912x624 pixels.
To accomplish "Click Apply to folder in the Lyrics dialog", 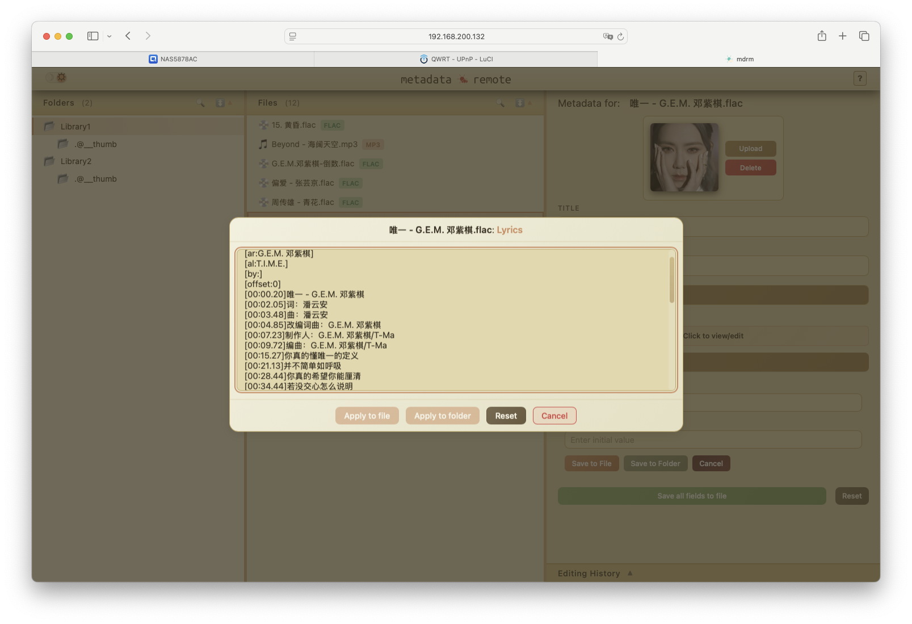I will click(442, 415).
